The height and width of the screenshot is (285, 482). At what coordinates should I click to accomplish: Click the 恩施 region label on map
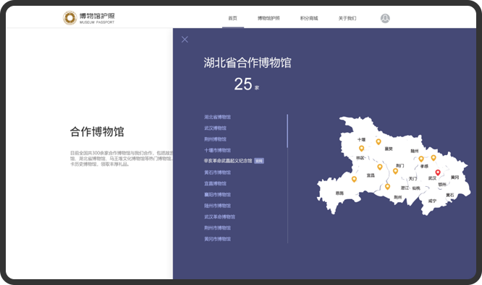click(x=339, y=193)
